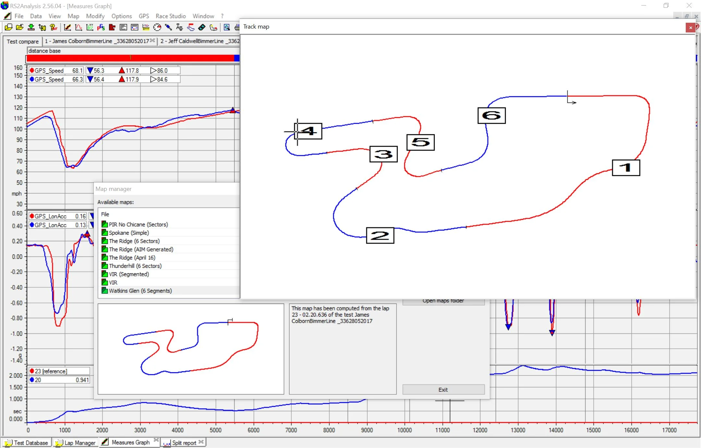Screen dimensions: 701x448
Task: Click the red distance base bar
Action: click(130, 58)
